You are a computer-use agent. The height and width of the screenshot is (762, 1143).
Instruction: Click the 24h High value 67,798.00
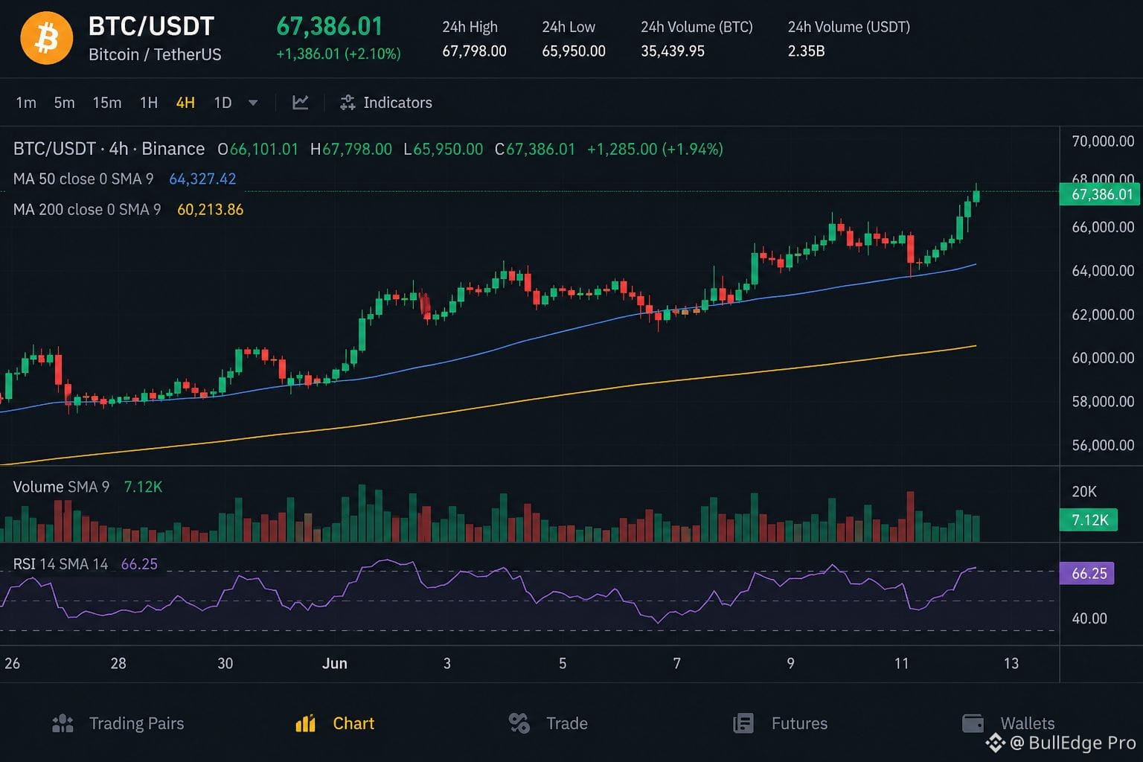(x=474, y=51)
